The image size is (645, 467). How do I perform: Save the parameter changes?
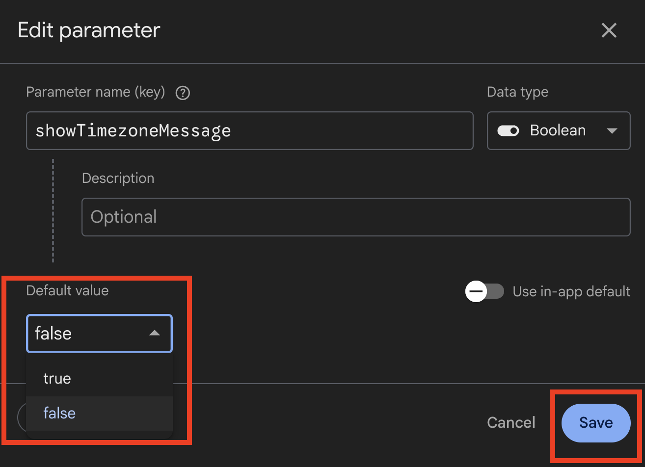(595, 423)
